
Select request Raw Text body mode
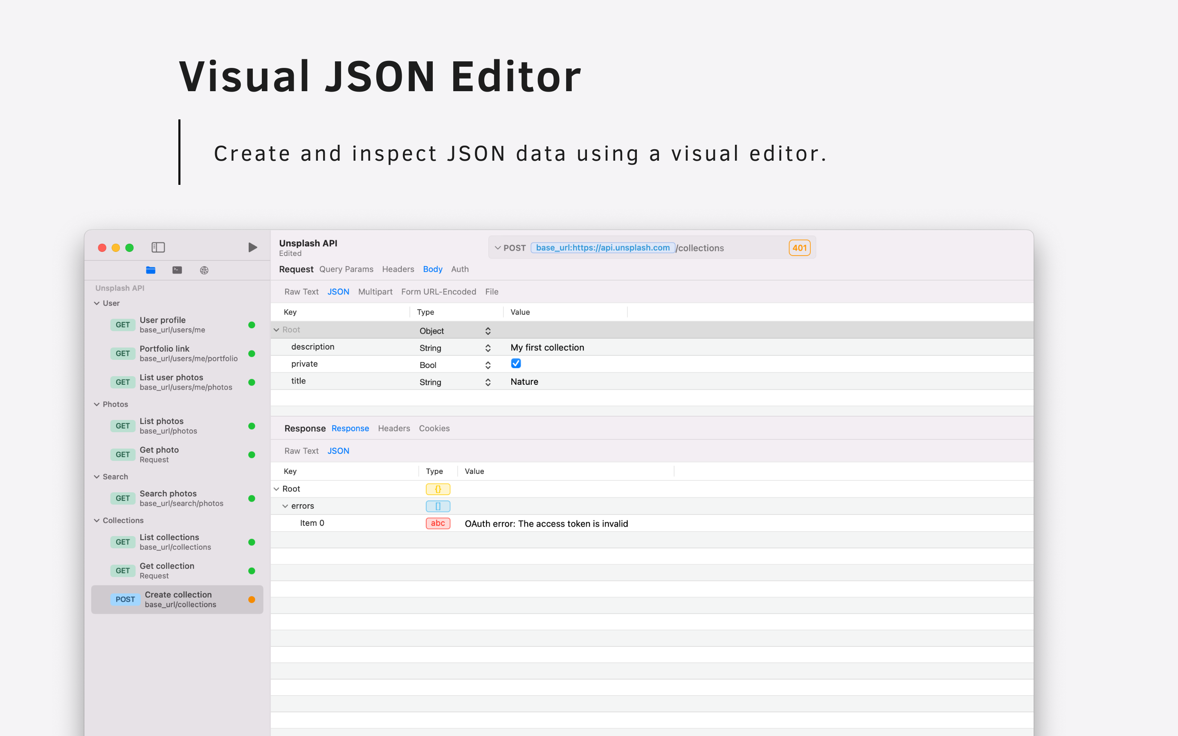[x=301, y=292]
